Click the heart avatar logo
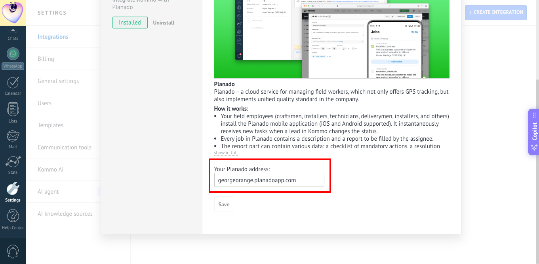Image resolution: width=539 pixels, height=264 pixels. coord(13,12)
